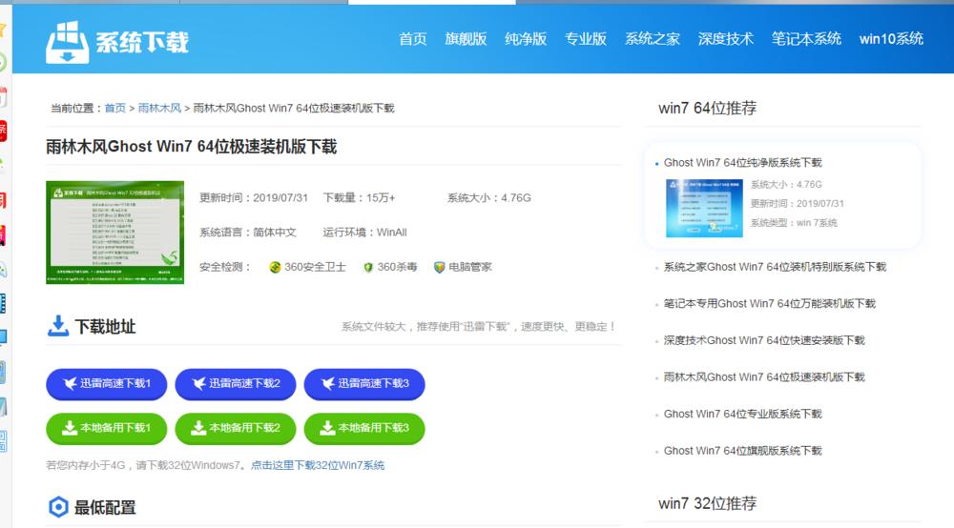Screen dimensions: 954x528
Task: Click the 最低配置 hexagon icon
Action: pyautogui.click(x=58, y=507)
